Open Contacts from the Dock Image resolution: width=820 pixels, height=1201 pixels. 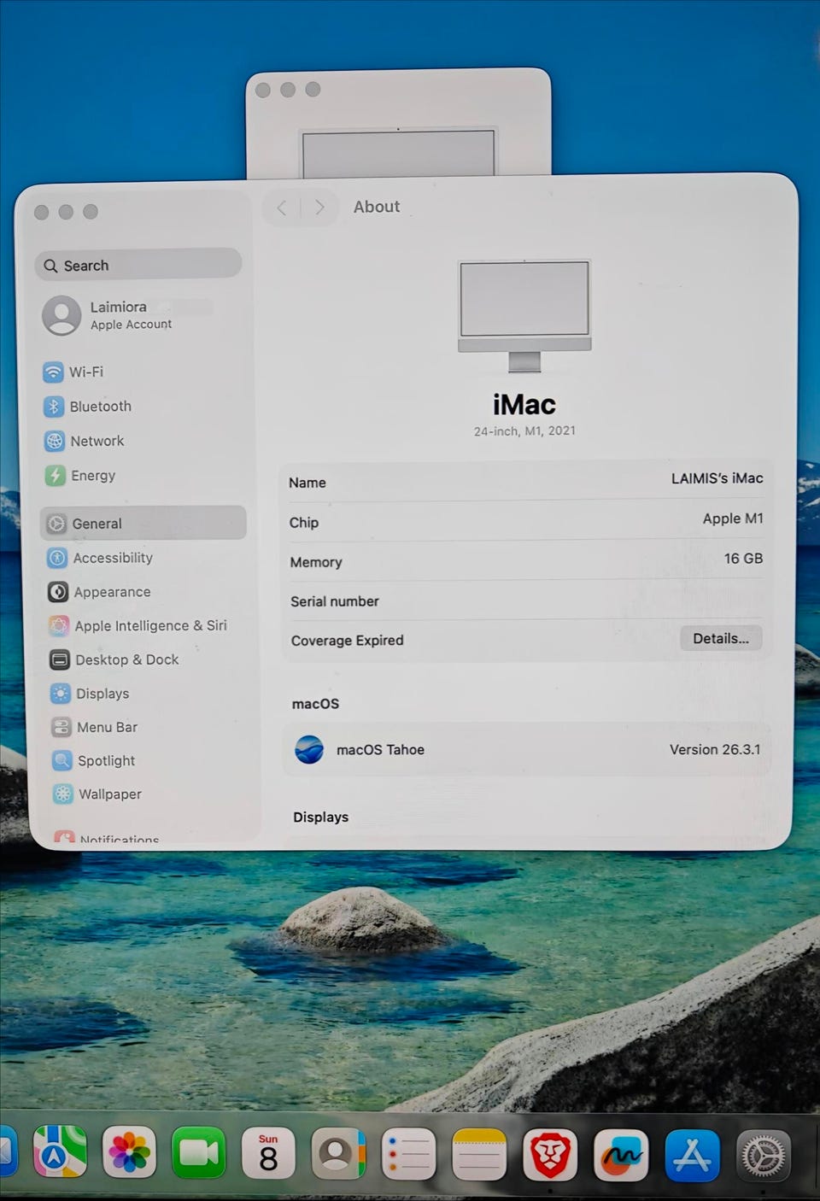click(x=338, y=1152)
